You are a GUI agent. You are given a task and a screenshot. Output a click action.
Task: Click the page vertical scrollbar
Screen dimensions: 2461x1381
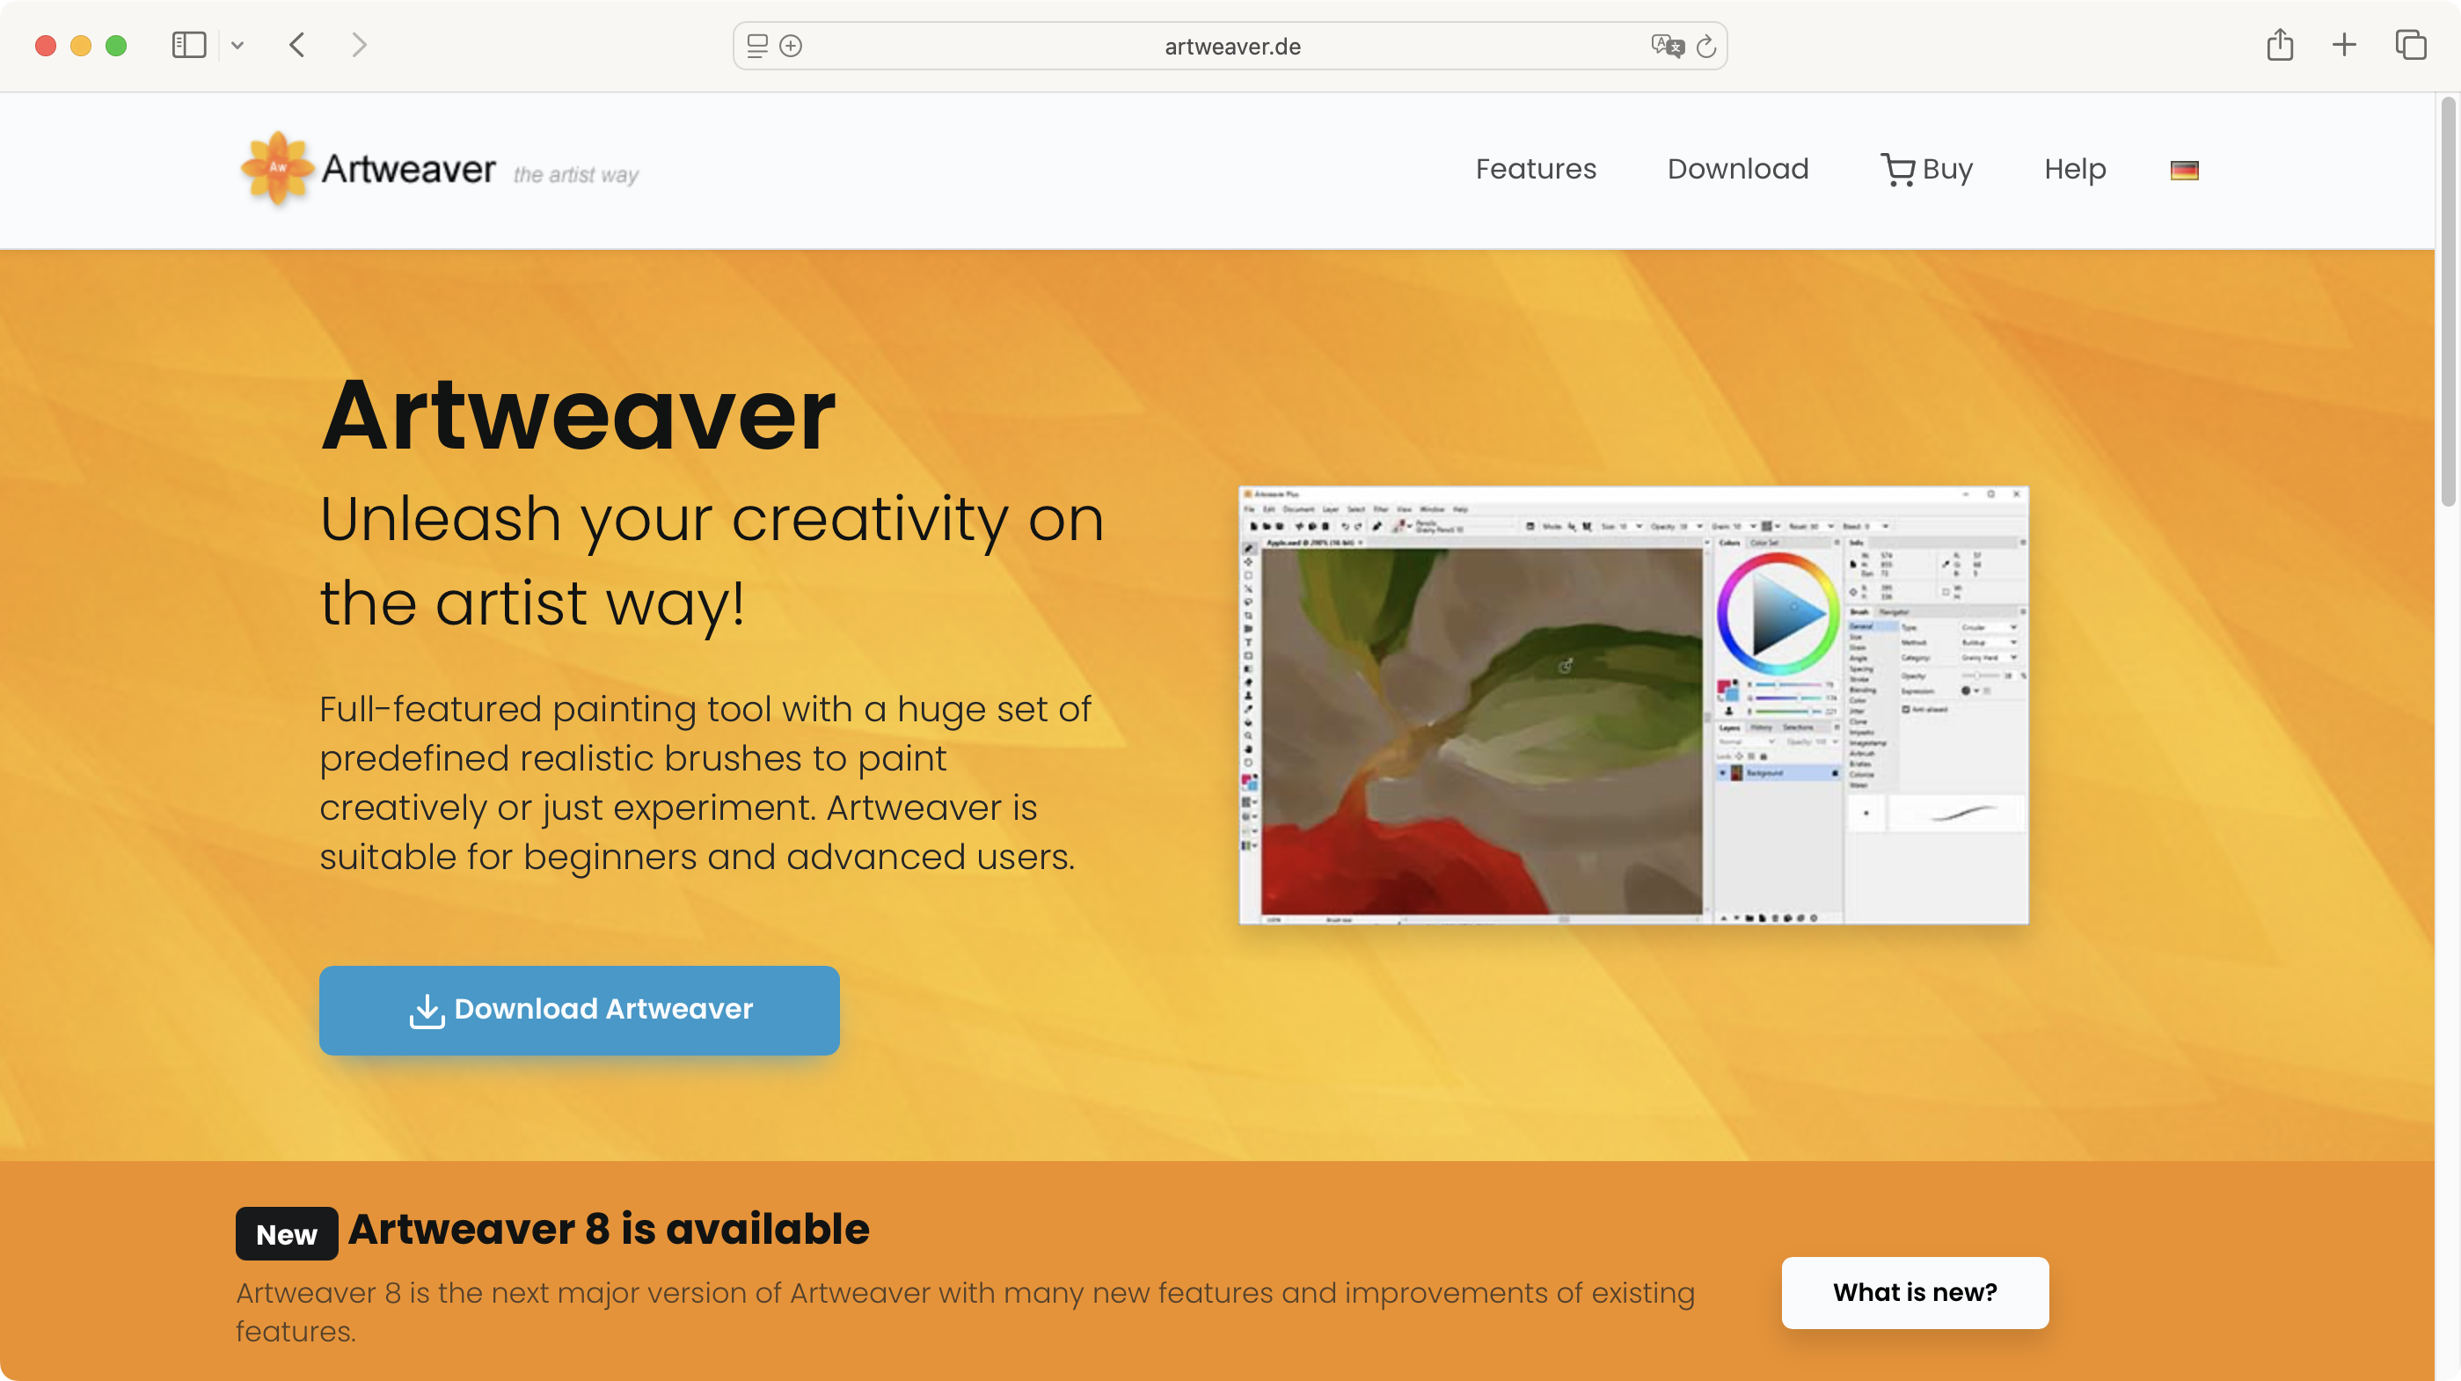[2448, 301]
